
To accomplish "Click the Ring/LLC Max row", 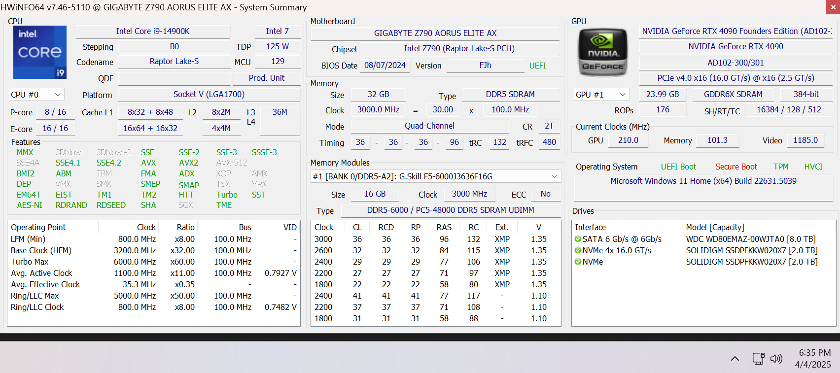I will [x=154, y=296].
